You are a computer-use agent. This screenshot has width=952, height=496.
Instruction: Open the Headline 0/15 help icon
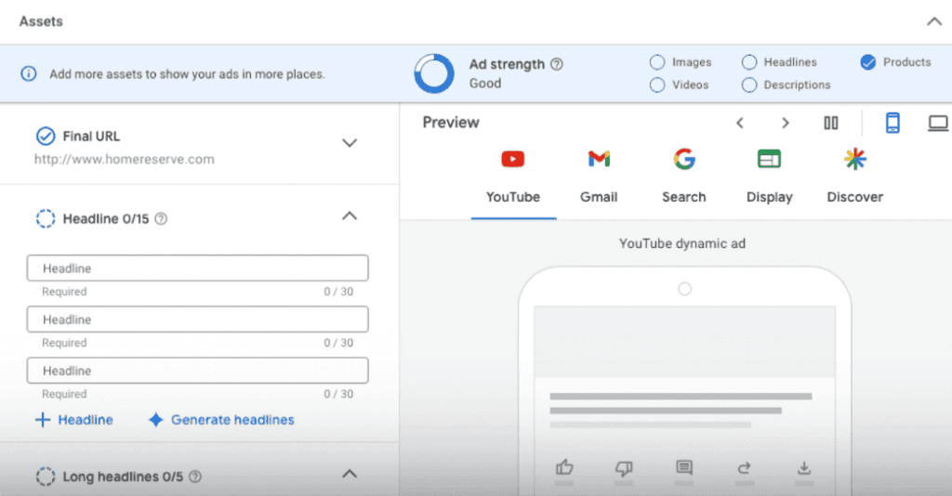coord(161,219)
